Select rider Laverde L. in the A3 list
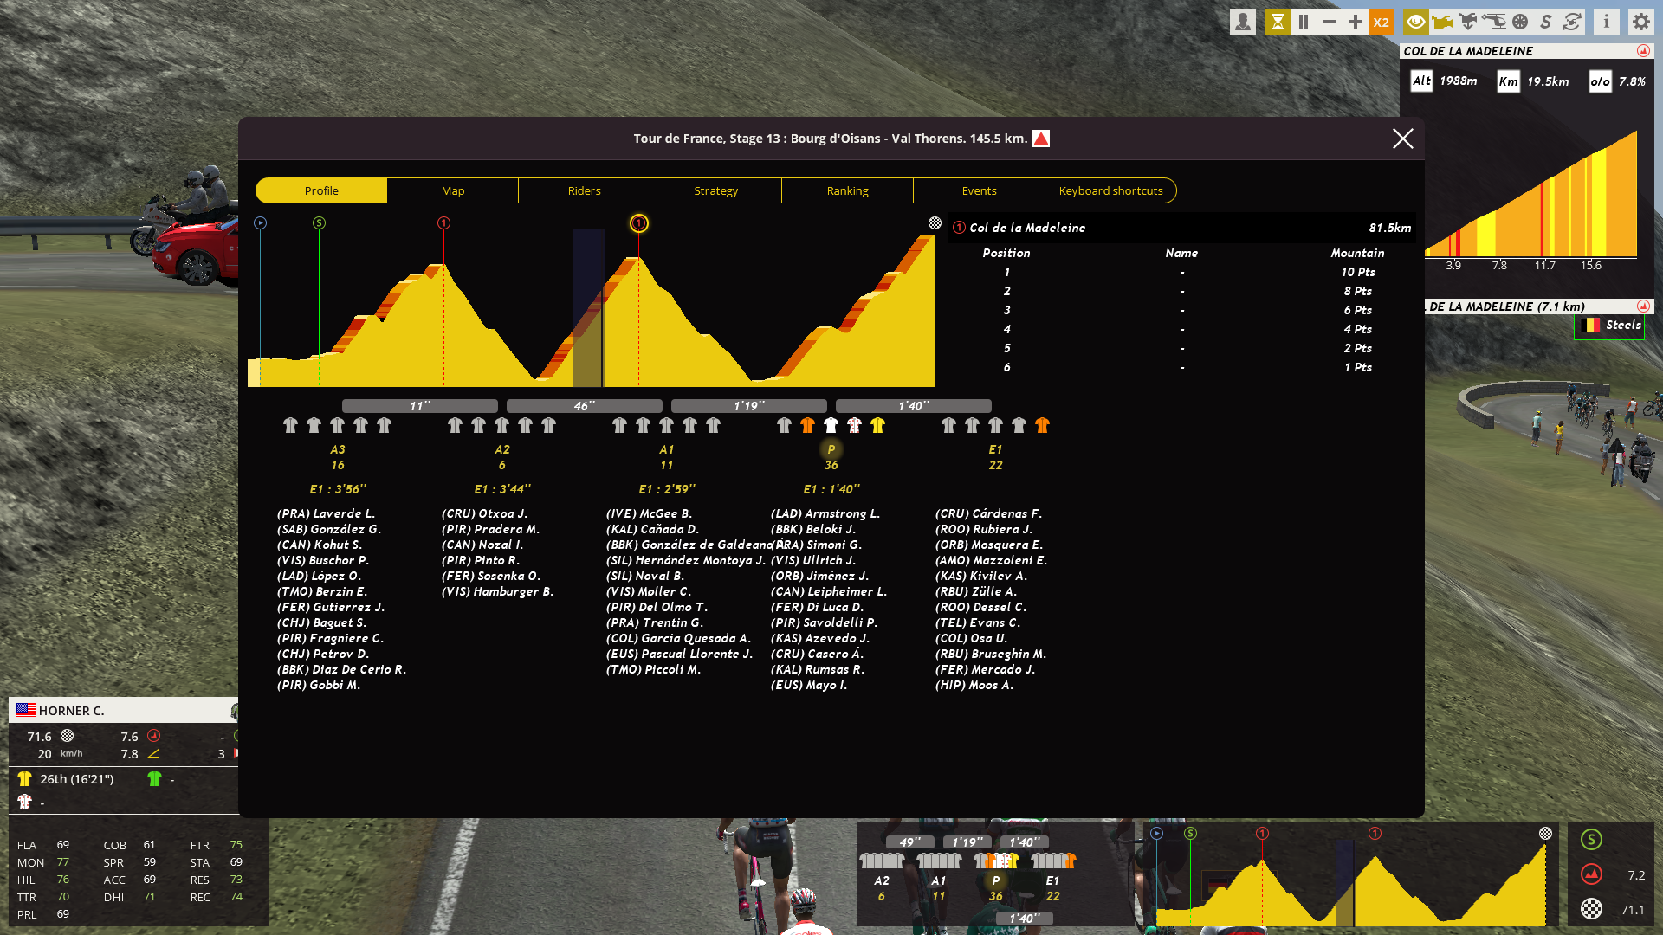Viewport: 1663px width, 935px height. pos(326,513)
